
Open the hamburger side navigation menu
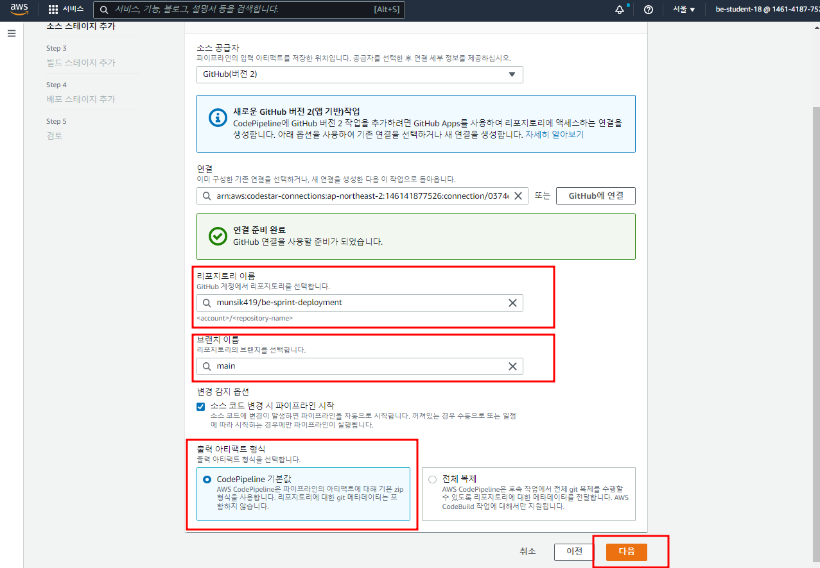[12, 33]
